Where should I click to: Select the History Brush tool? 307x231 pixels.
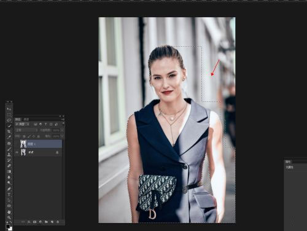(9, 160)
